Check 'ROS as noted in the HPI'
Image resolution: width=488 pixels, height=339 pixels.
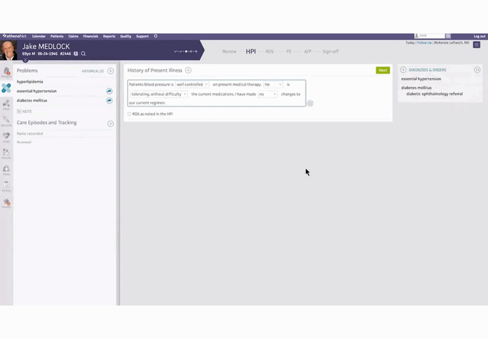[129, 114]
